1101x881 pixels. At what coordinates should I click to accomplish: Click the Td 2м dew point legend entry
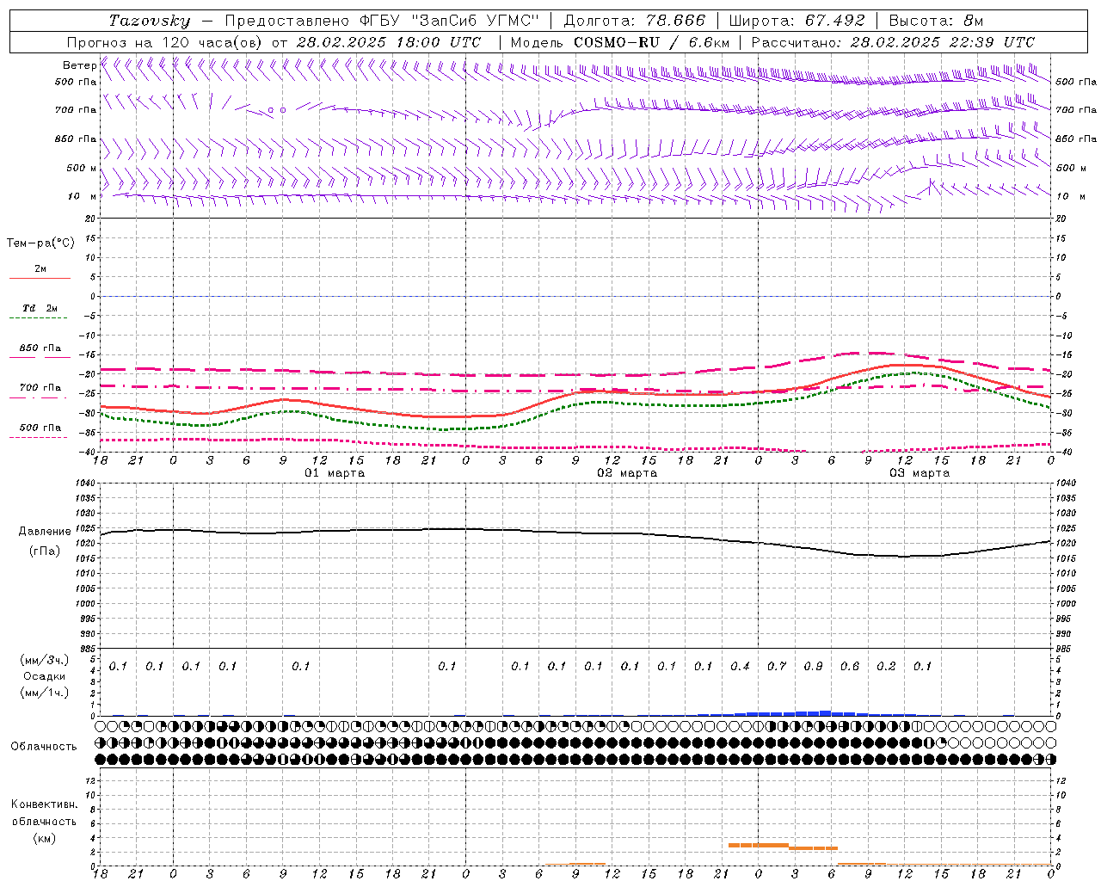pos(40,308)
